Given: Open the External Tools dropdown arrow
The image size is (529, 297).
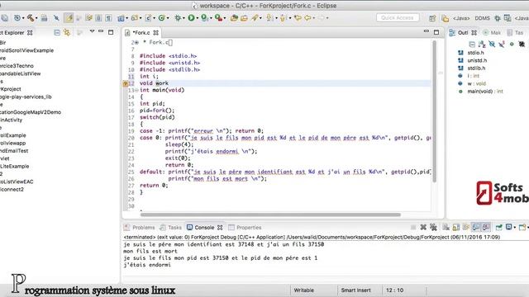Looking at the screenshot, I should (x=224, y=18).
